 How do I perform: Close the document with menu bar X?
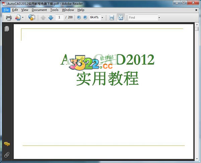[x=196, y=10]
